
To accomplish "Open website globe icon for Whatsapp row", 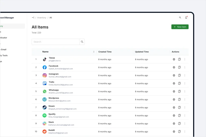I will pos(174,91).
